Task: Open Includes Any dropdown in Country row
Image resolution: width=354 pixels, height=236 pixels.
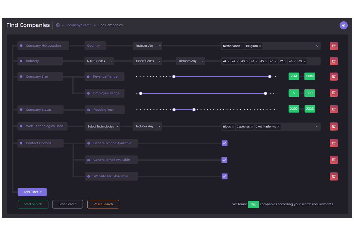Action: coord(147,46)
